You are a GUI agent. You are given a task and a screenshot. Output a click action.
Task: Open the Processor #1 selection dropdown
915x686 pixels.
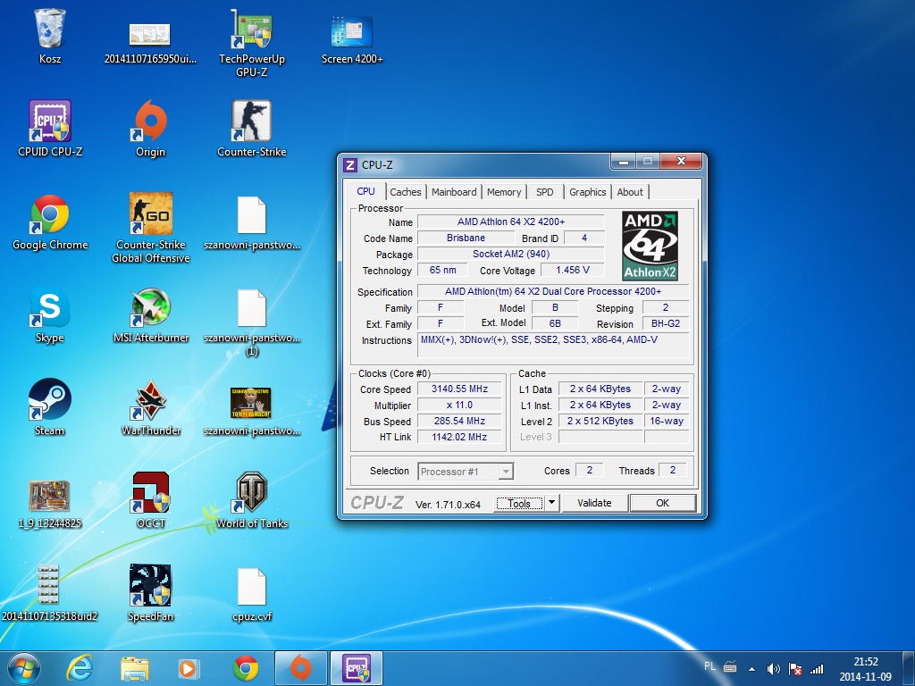465,472
